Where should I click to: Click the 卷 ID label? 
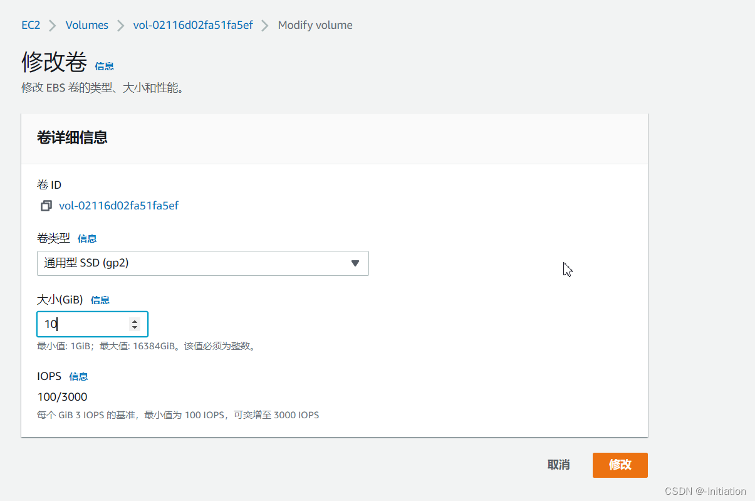pos(49,185)
